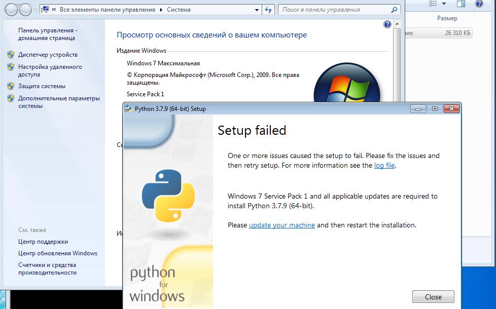496x309 pixels.
Task: Open 'Дополнительные параметры системы' link
Action: pos(59,102)
